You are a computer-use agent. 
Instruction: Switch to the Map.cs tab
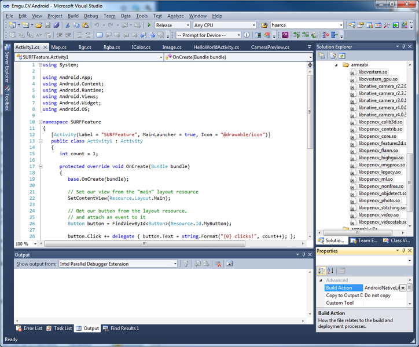pos(59,47)
